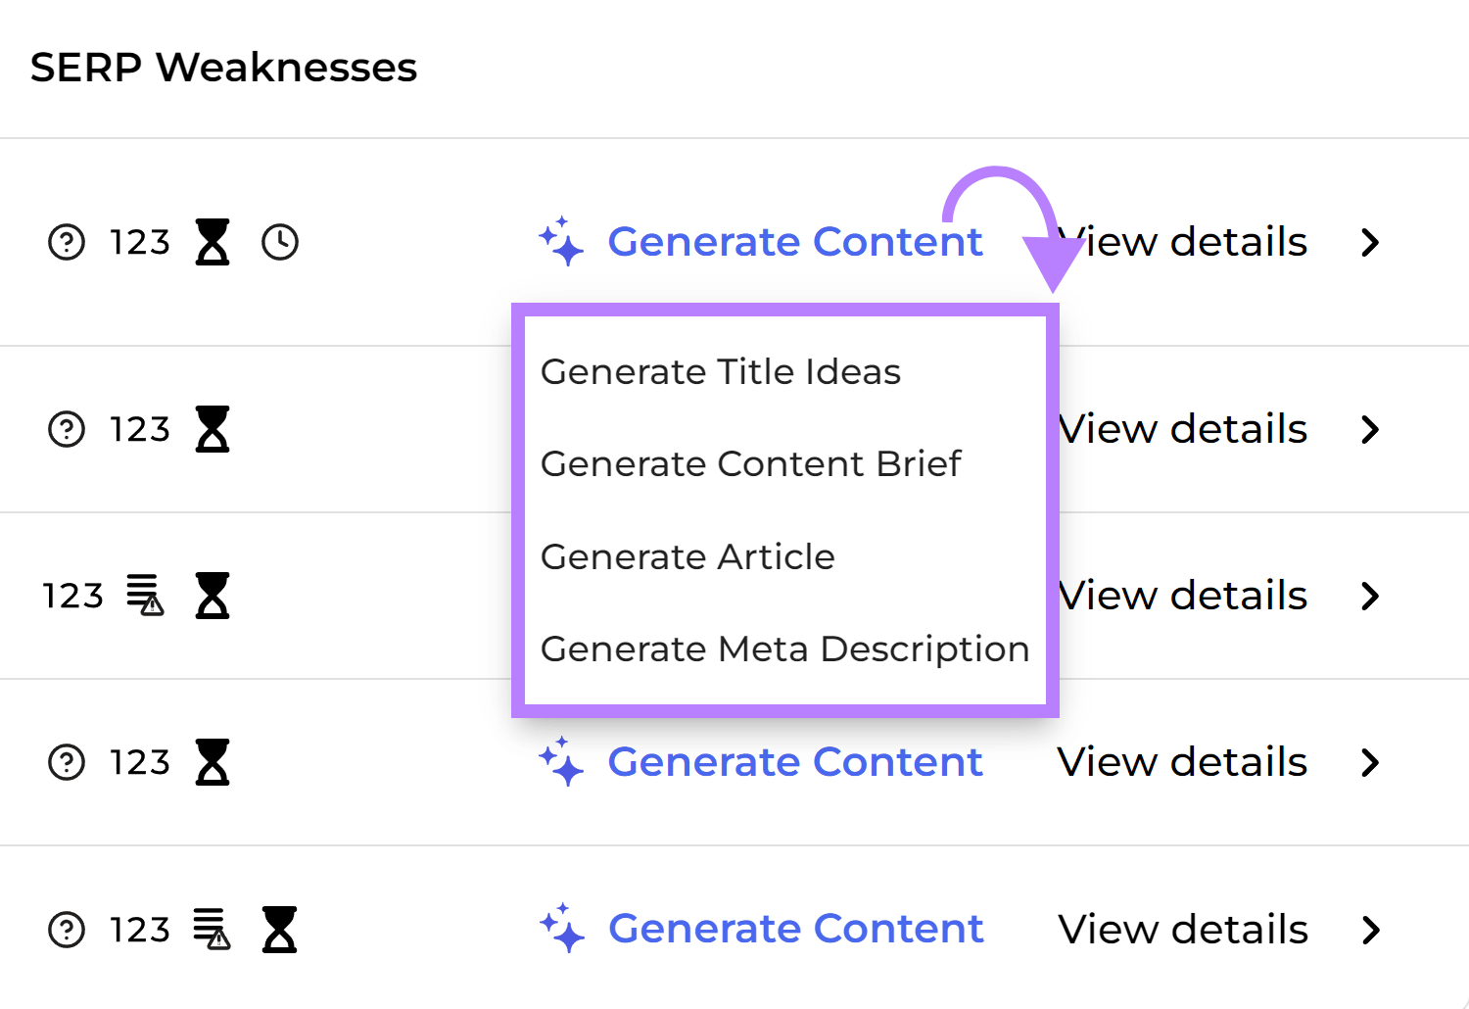Pick Generate Meta Description option
Image resolution: width=1469 pixels, height=1009 pixels.
click(784, 649)
